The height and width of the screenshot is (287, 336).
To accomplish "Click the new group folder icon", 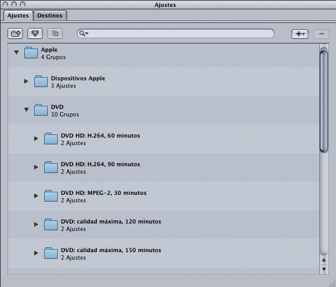I will click(15, 34).
